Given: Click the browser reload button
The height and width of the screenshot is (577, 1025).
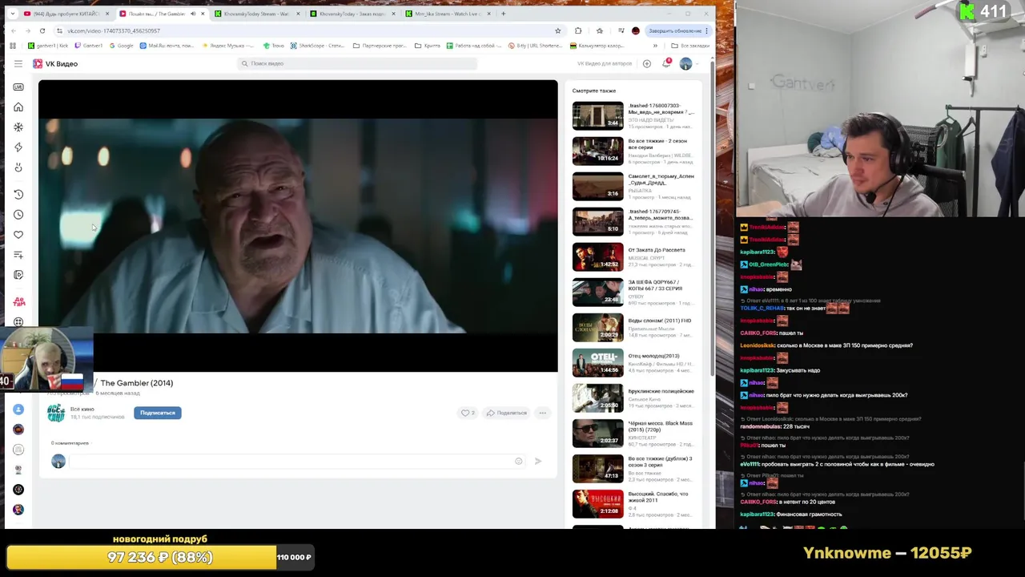Looking at the screenshot, I should (x=42, y=30).
